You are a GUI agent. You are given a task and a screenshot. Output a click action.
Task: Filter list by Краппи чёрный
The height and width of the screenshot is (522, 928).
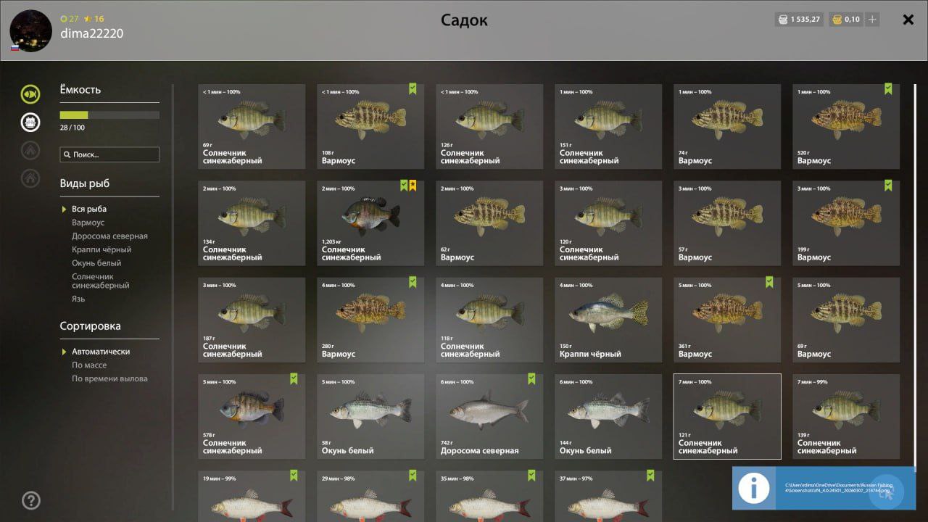click(x=101, y=249)
